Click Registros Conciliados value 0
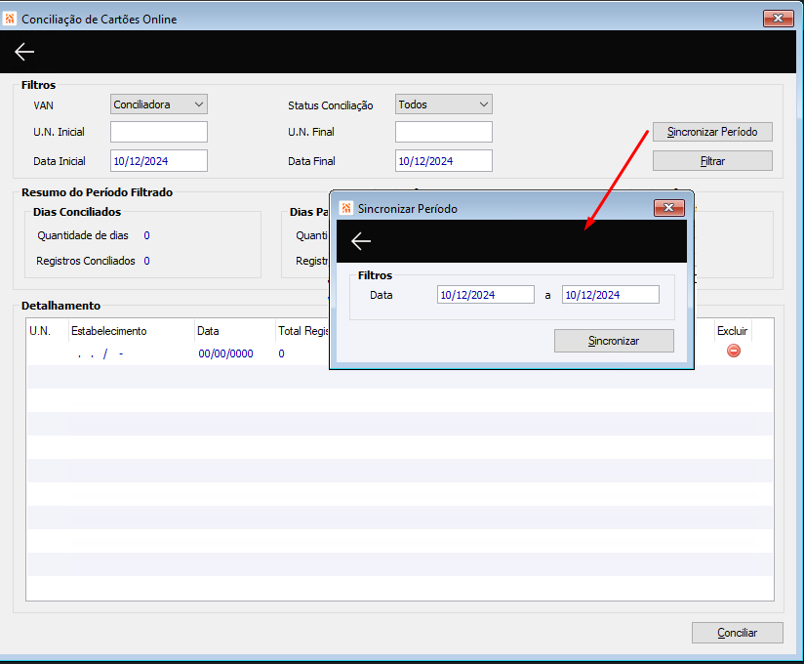Screen dimensions: 804x664 [146, 261]
